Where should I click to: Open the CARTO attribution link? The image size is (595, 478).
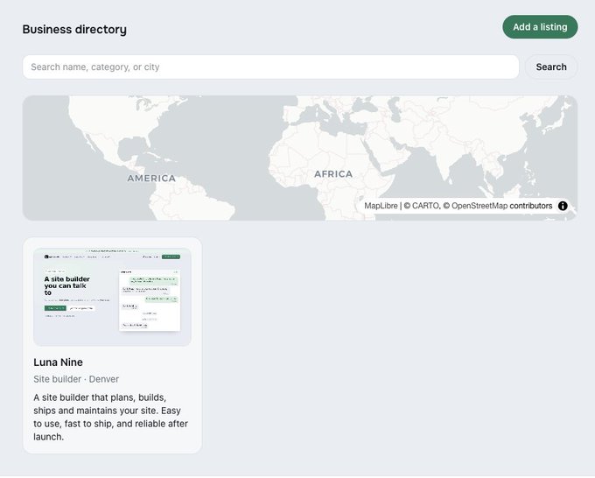coord(421,206)
